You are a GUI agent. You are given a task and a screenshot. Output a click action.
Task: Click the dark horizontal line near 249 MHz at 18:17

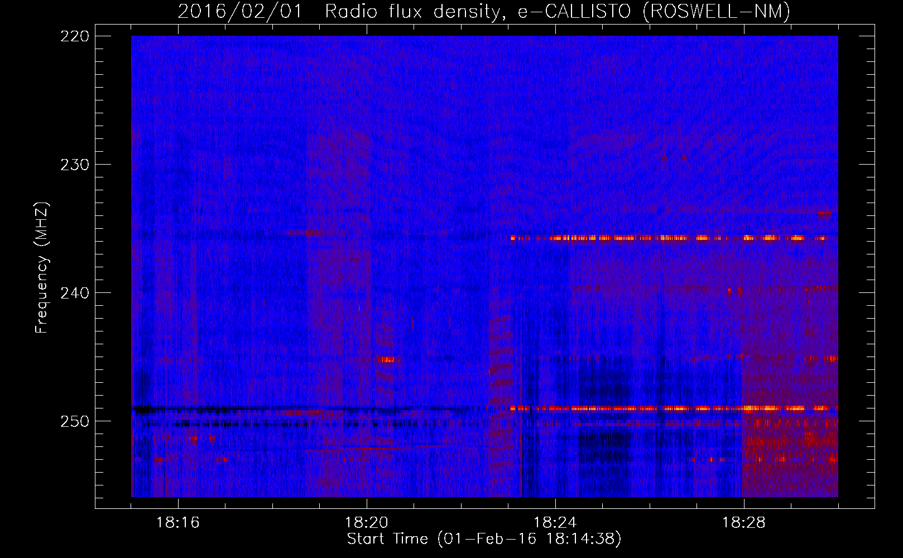coord(225,410)
